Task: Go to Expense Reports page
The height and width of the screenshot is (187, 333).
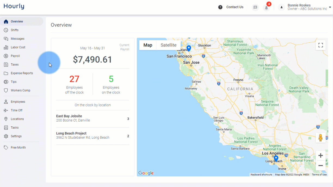Action: pyautogui.click(x=22, y=73)
